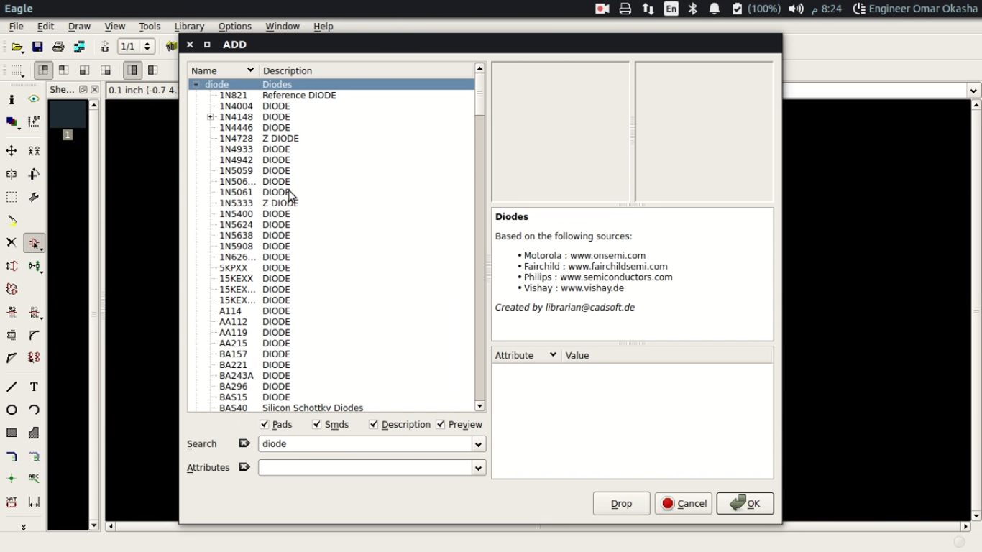982x552 pixels.
Task: Select the Arc drawing tool
Action: (34, 410)
